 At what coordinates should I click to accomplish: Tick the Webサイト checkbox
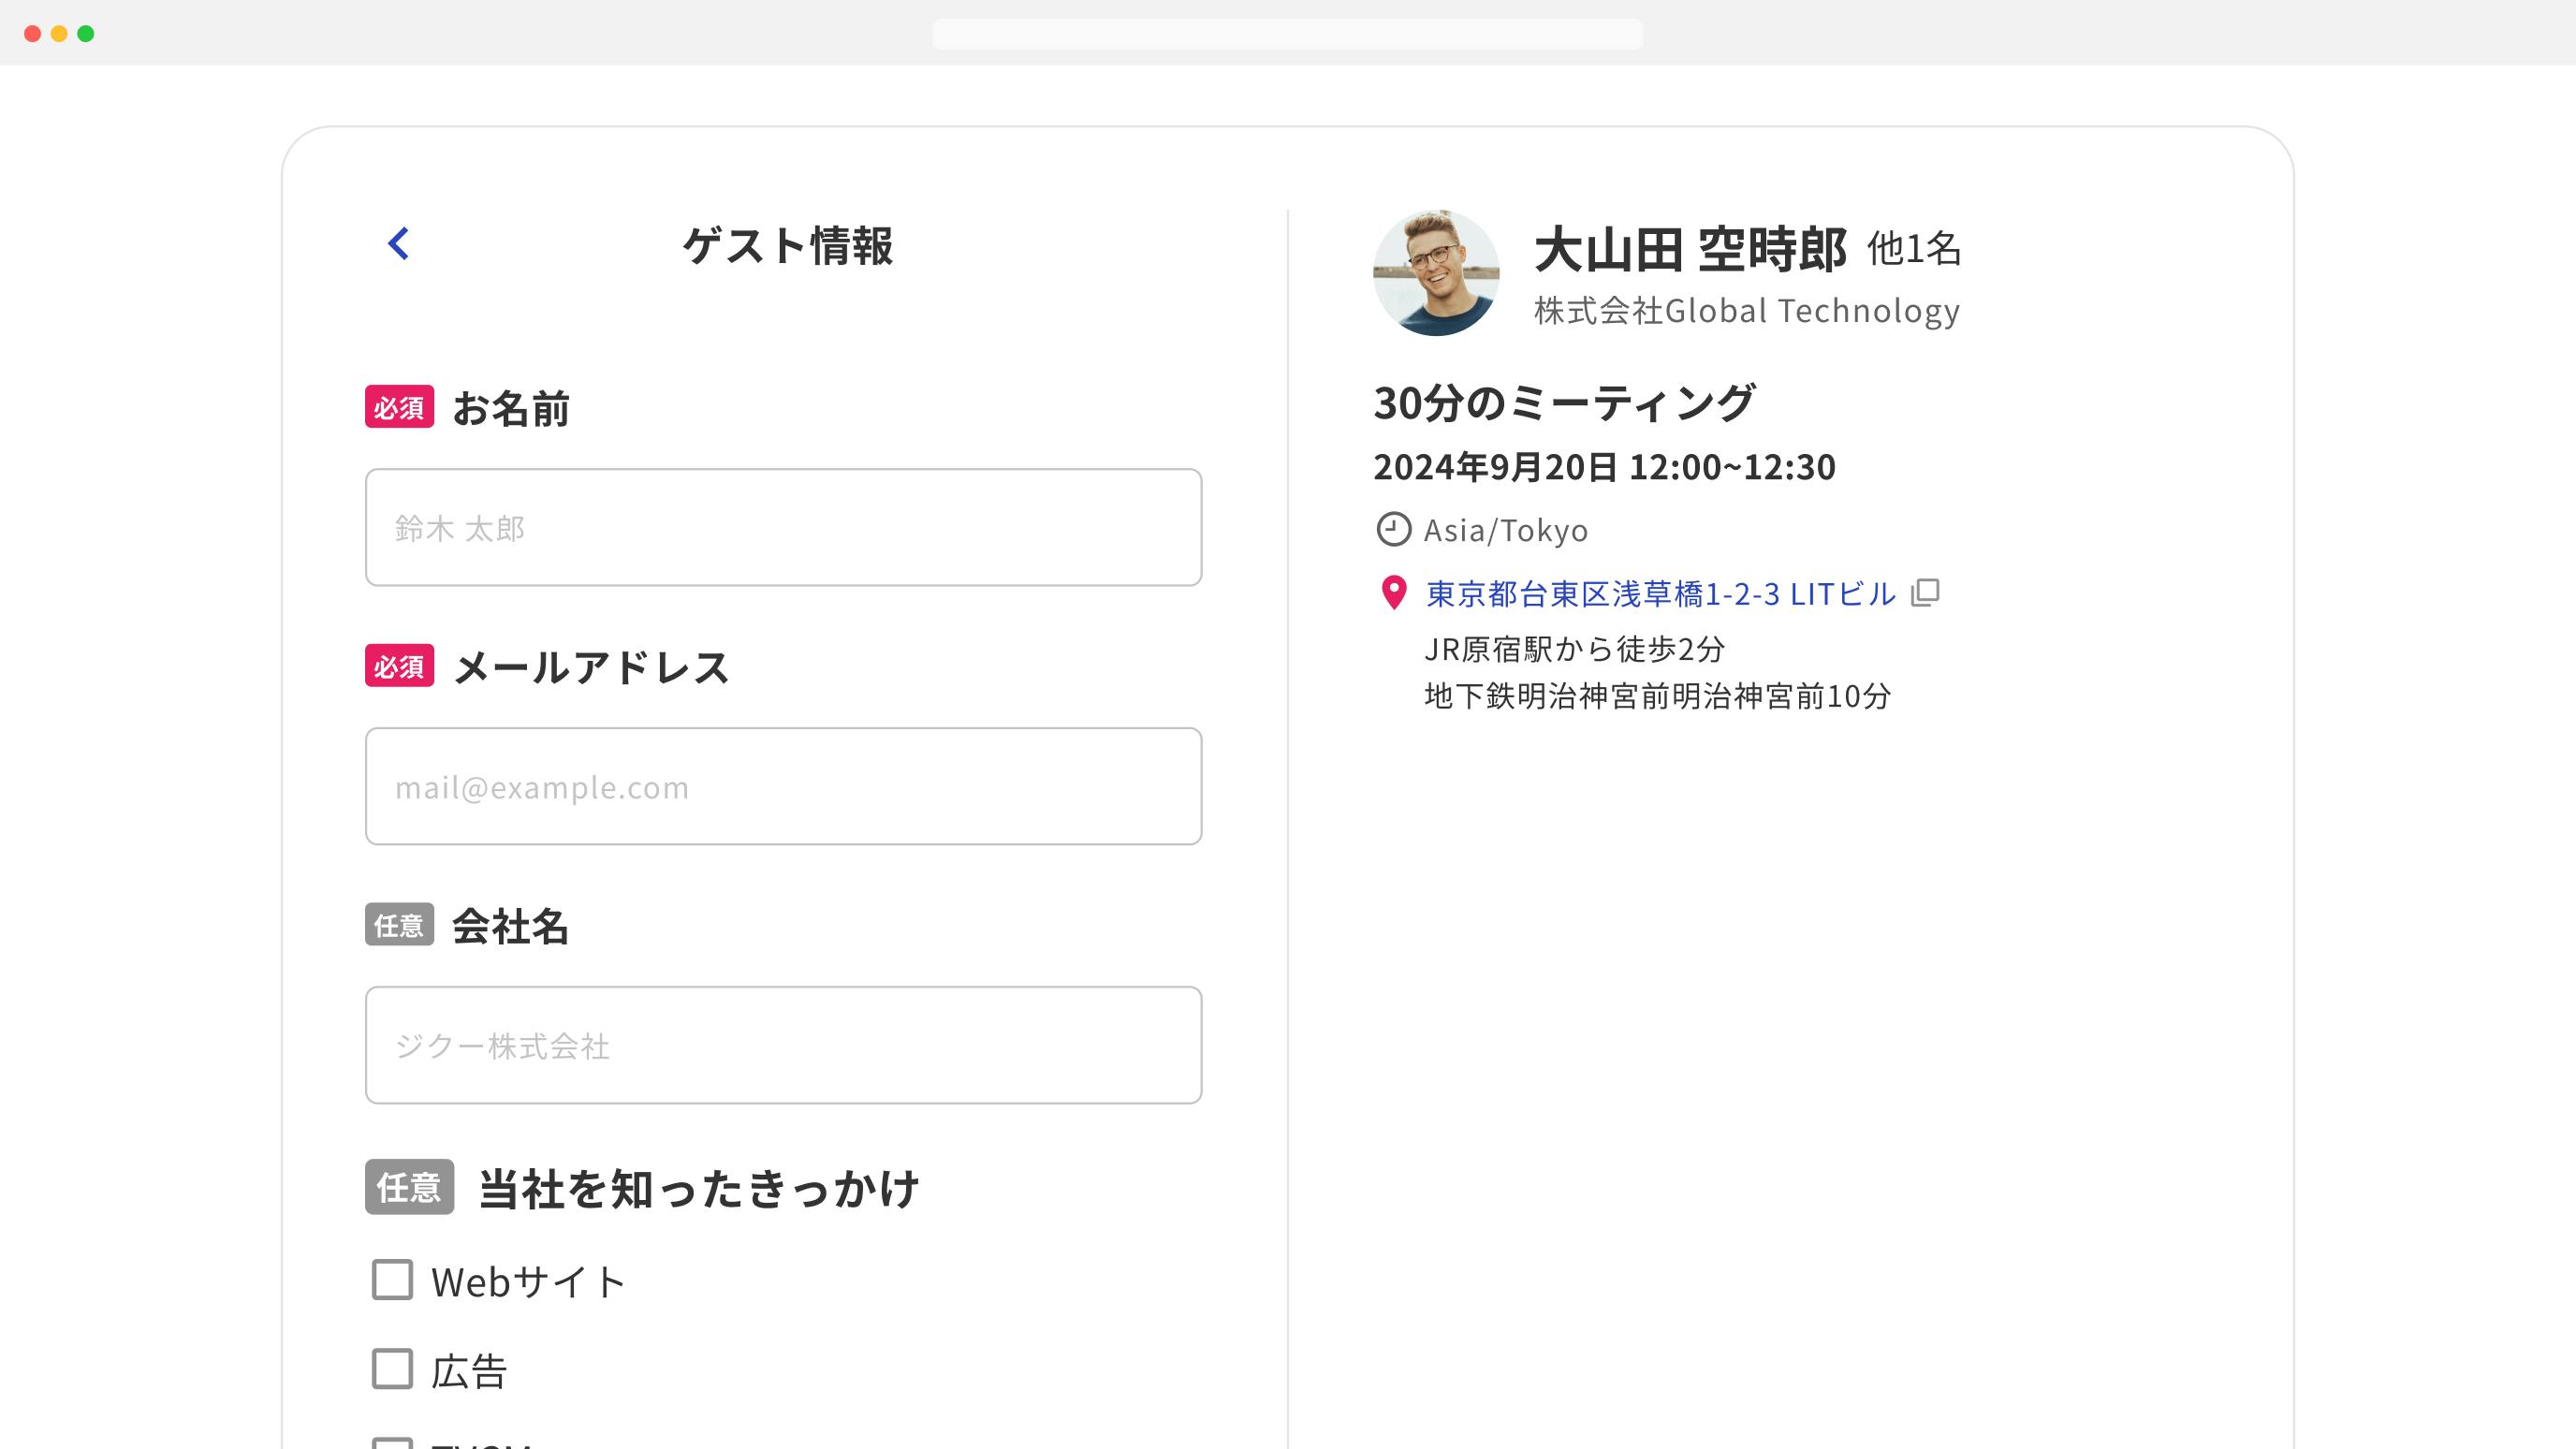click(392, 1280)
